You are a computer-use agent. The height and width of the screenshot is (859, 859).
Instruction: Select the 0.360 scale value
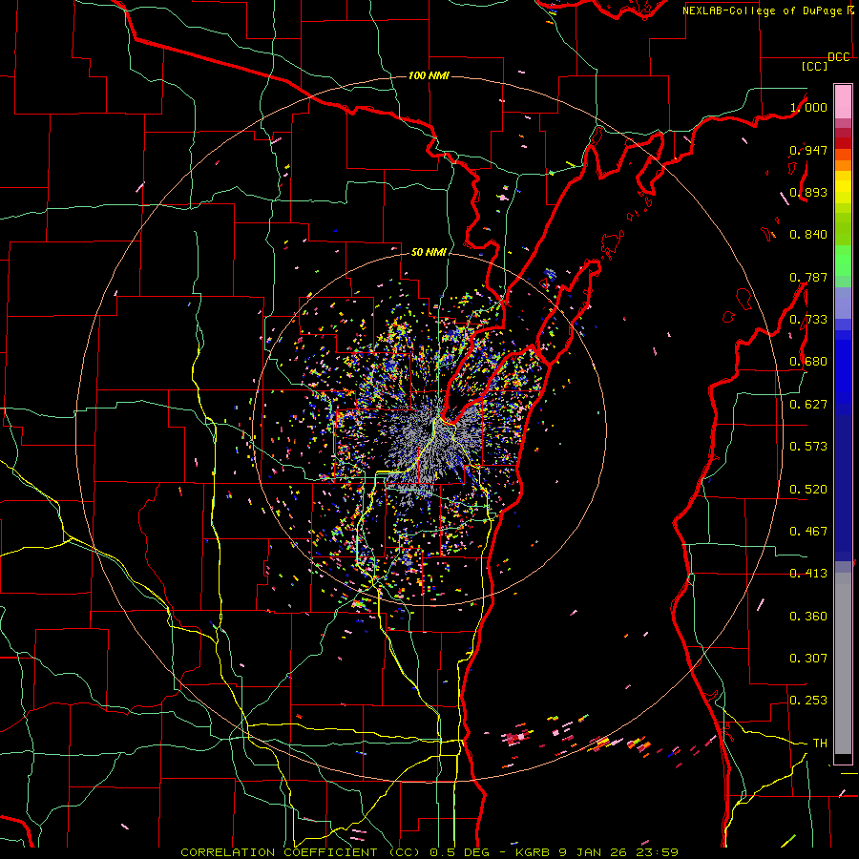coord(808,617)
